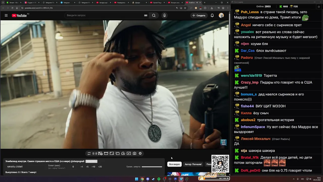Open Telegram from the taskbar
This screenshot has height=182, width=323.
click(181, 179)
